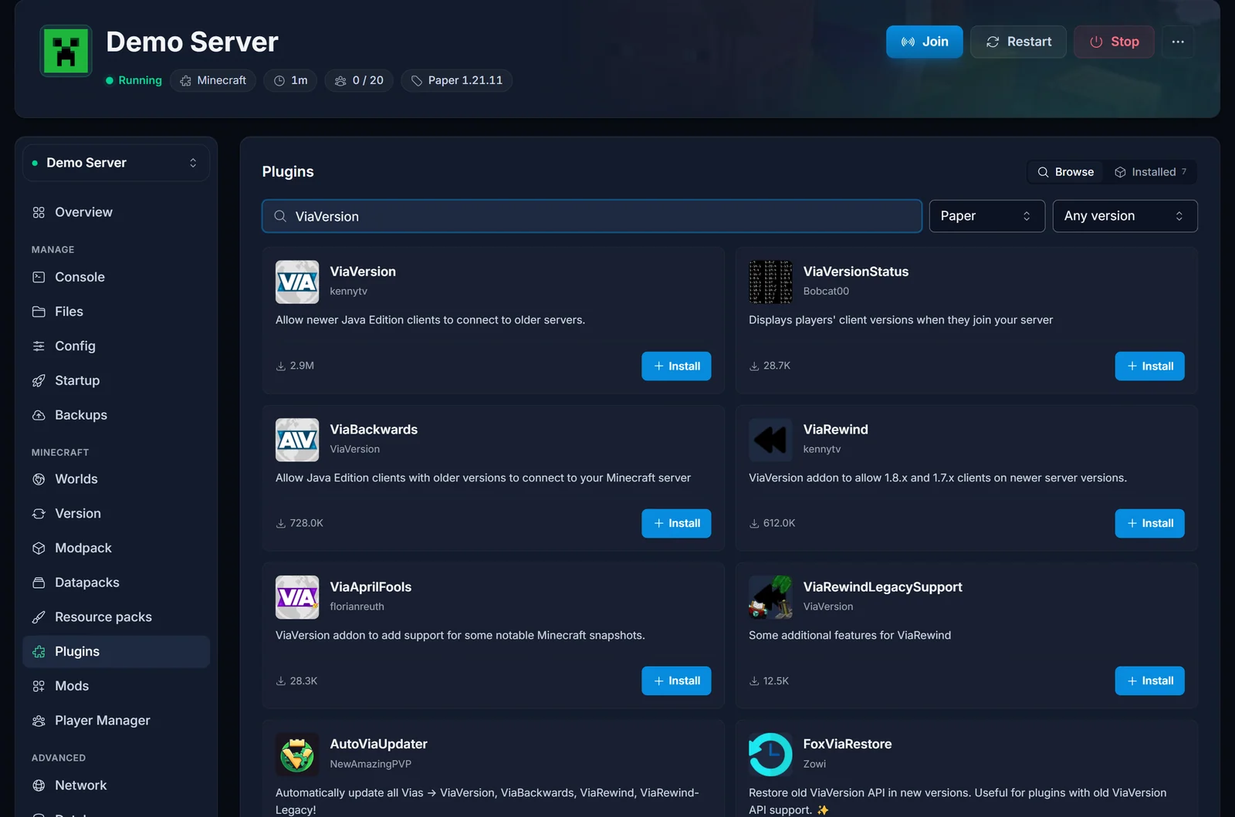Screen dimensions: 1235x817
Task: Open the Network page
Action: click(117, 785)
